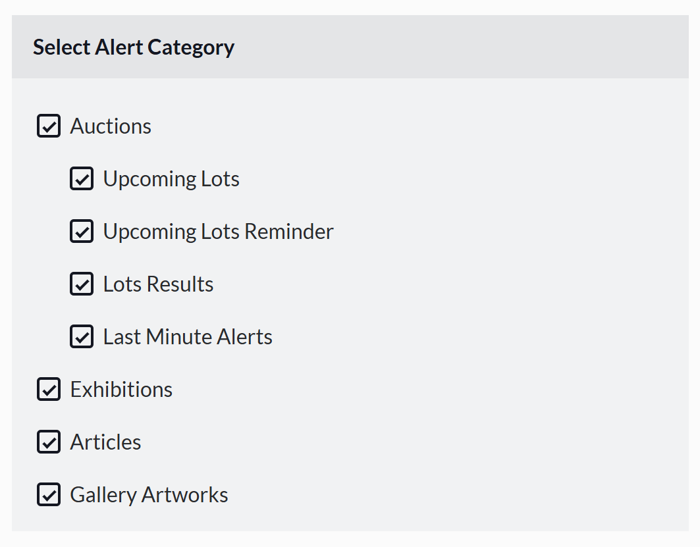Screen dimensions: 700x547
Task: Click the 'Exhibitions' label text
Action: coord(121,389)
